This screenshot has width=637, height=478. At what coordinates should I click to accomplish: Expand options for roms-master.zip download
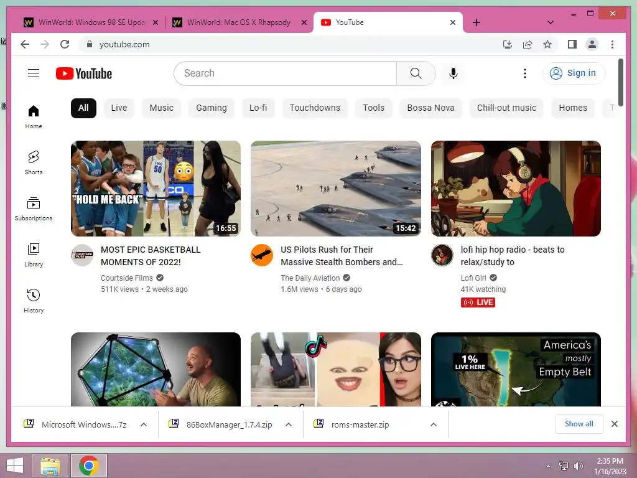[x=434, y=424]
